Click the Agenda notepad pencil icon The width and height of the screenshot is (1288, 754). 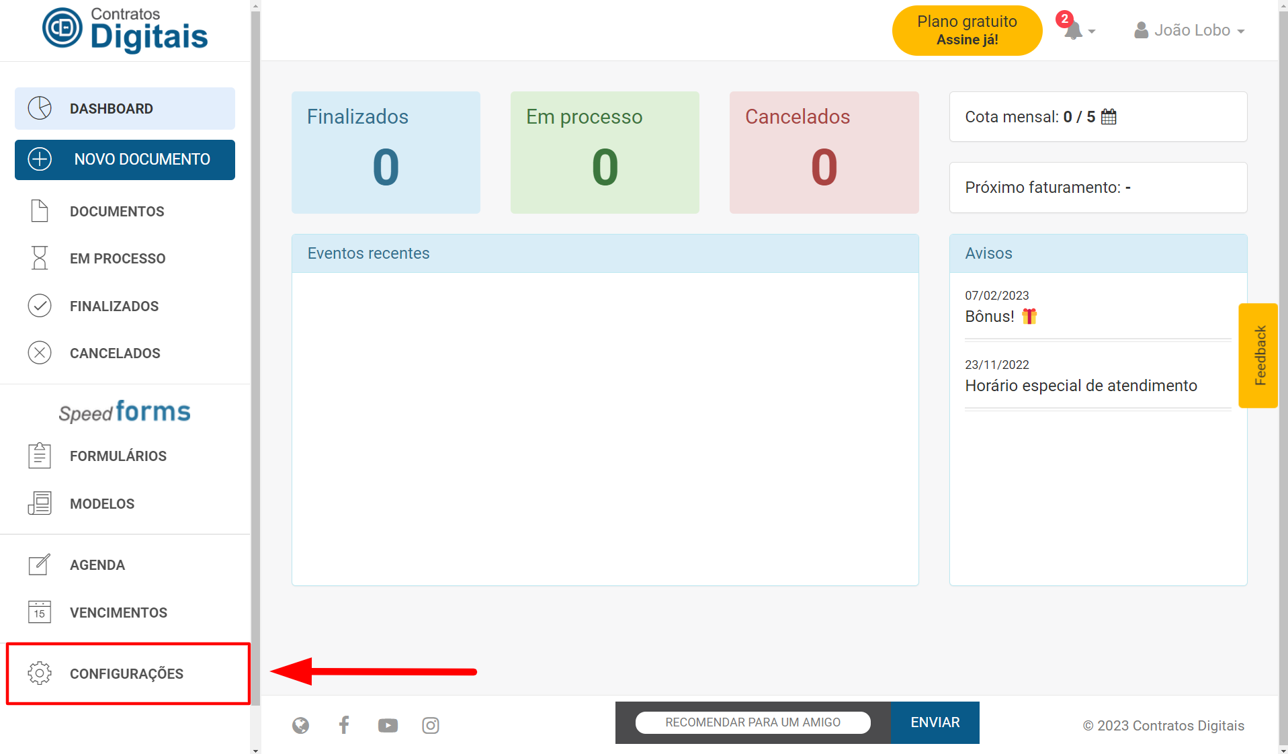pos(40,564)
